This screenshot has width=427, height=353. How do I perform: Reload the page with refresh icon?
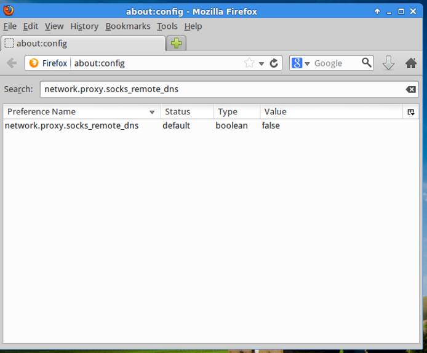[274, 63]
